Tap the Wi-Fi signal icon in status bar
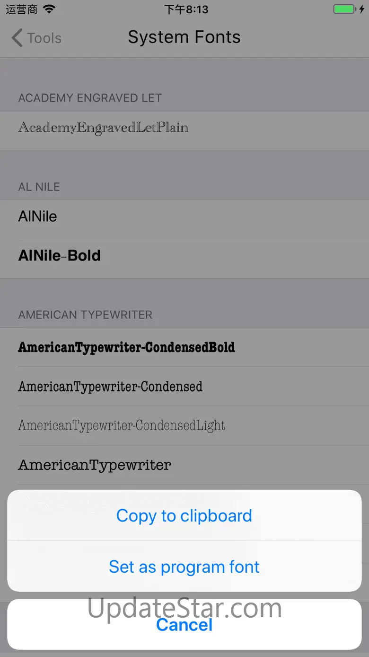The image size is (369, 657). pos(49,9)
